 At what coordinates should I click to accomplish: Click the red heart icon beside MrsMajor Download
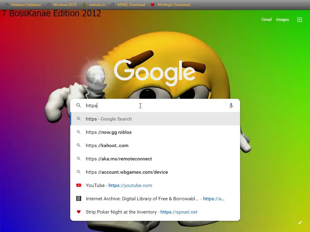click(x=153, y=5)
